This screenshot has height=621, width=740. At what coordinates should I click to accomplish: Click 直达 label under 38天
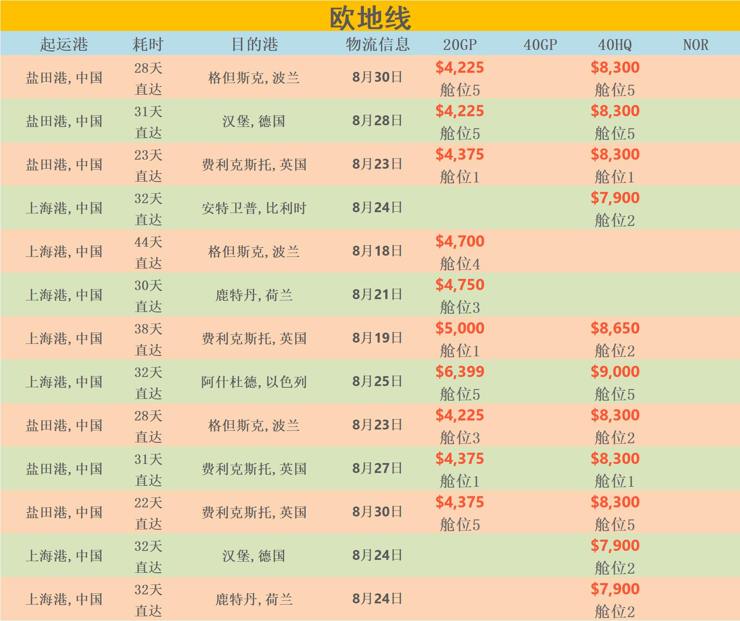click(148, 350)
